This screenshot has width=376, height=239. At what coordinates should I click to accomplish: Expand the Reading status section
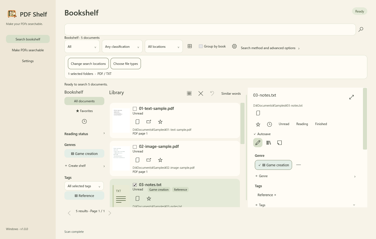coord(84,134)
